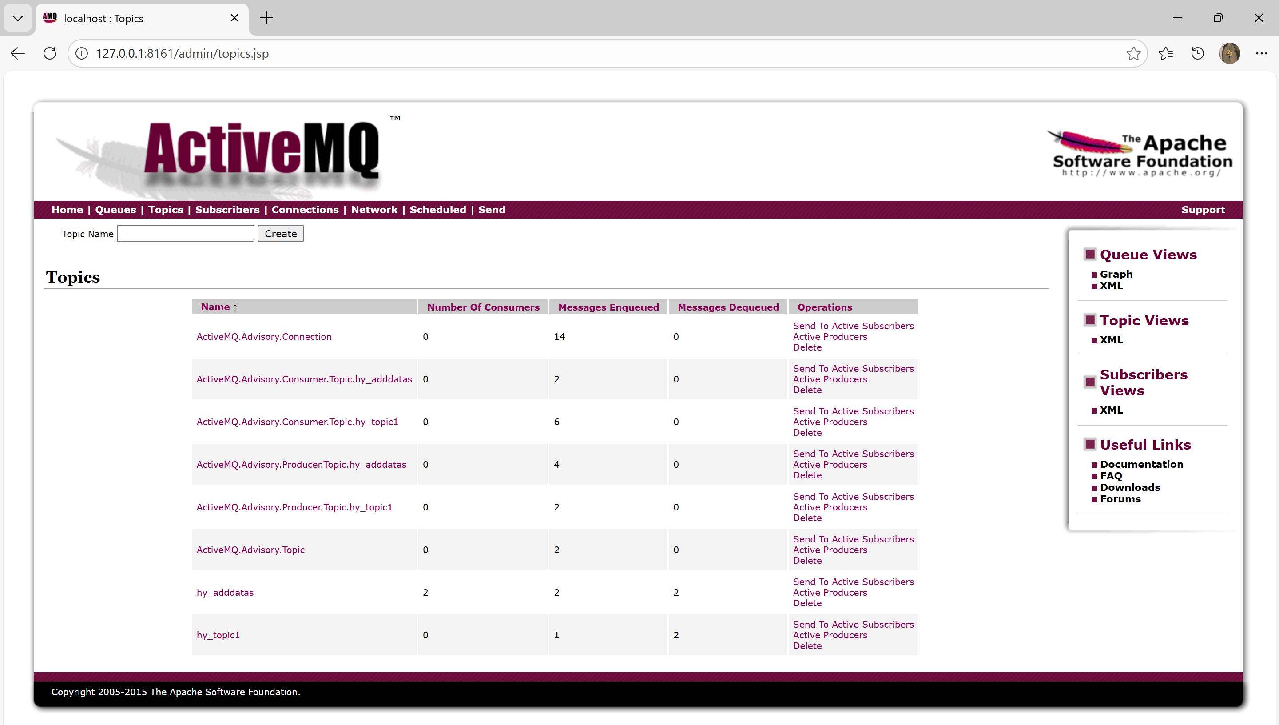Open Subscribers in the navigation bar

click(x=227, y=210)
